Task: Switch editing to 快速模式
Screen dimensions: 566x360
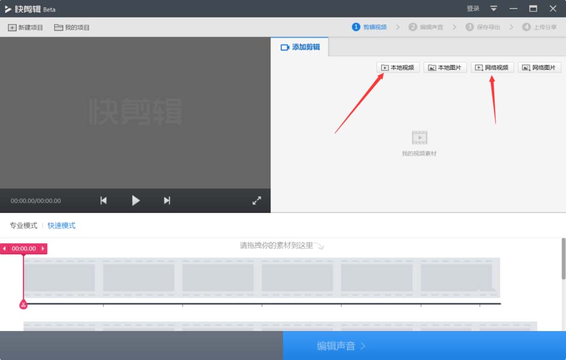Action: pyautogui.click(x=61, y=225)
